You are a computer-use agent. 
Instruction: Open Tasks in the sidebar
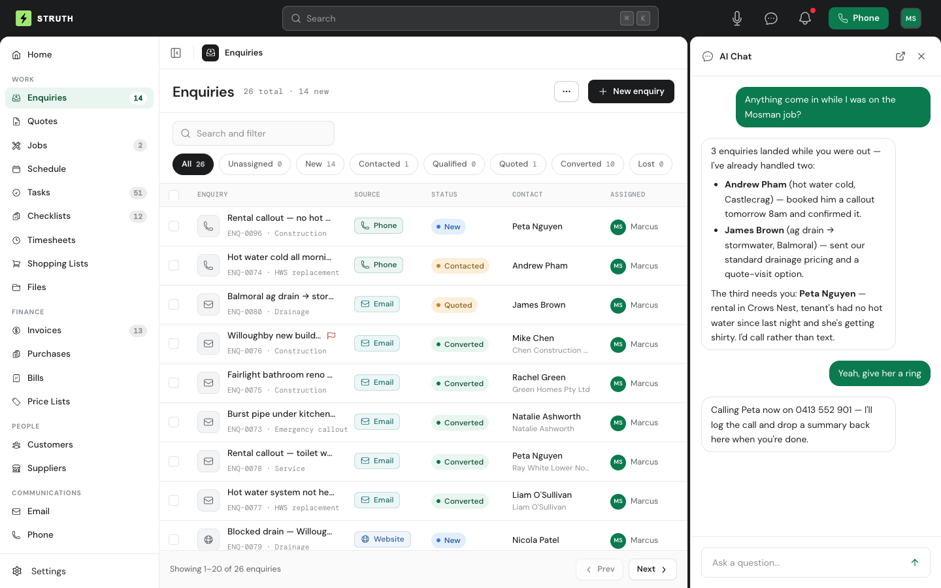[79, 193]
